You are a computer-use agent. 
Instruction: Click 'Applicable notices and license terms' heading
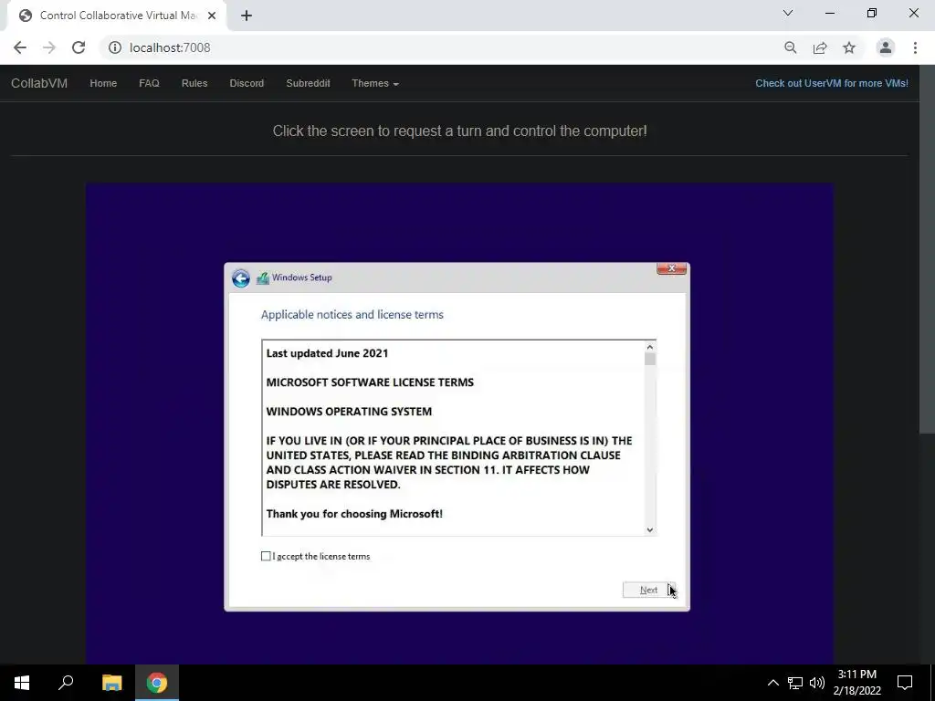352,315
